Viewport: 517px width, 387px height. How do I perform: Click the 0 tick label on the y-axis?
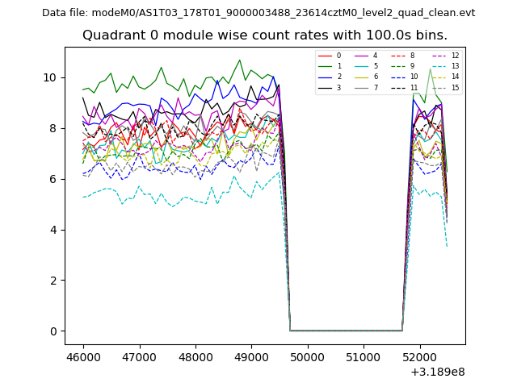tap(53, 331)
